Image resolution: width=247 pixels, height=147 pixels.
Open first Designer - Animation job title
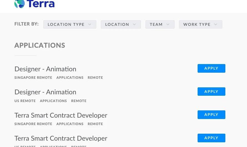(x=45, y=69)
